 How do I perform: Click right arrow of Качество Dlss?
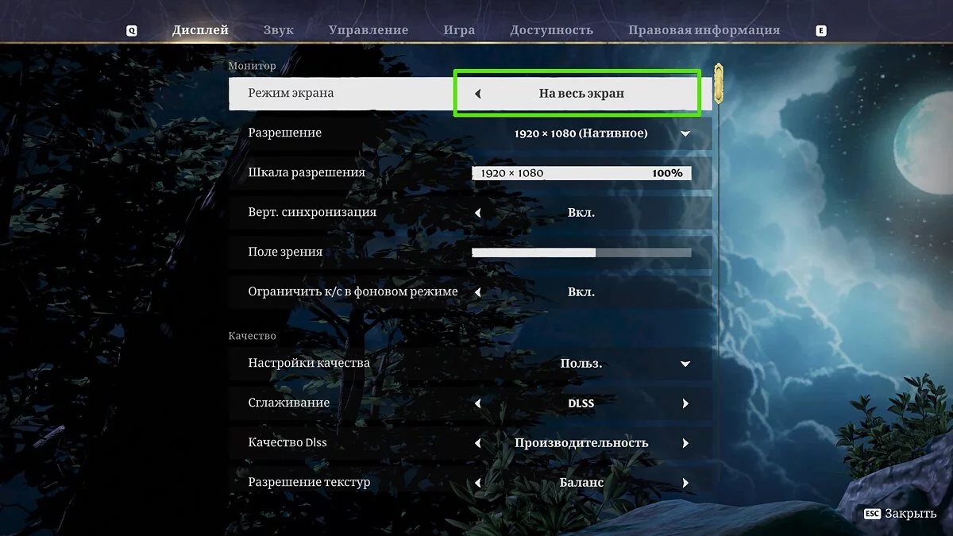tap(685, 443)
